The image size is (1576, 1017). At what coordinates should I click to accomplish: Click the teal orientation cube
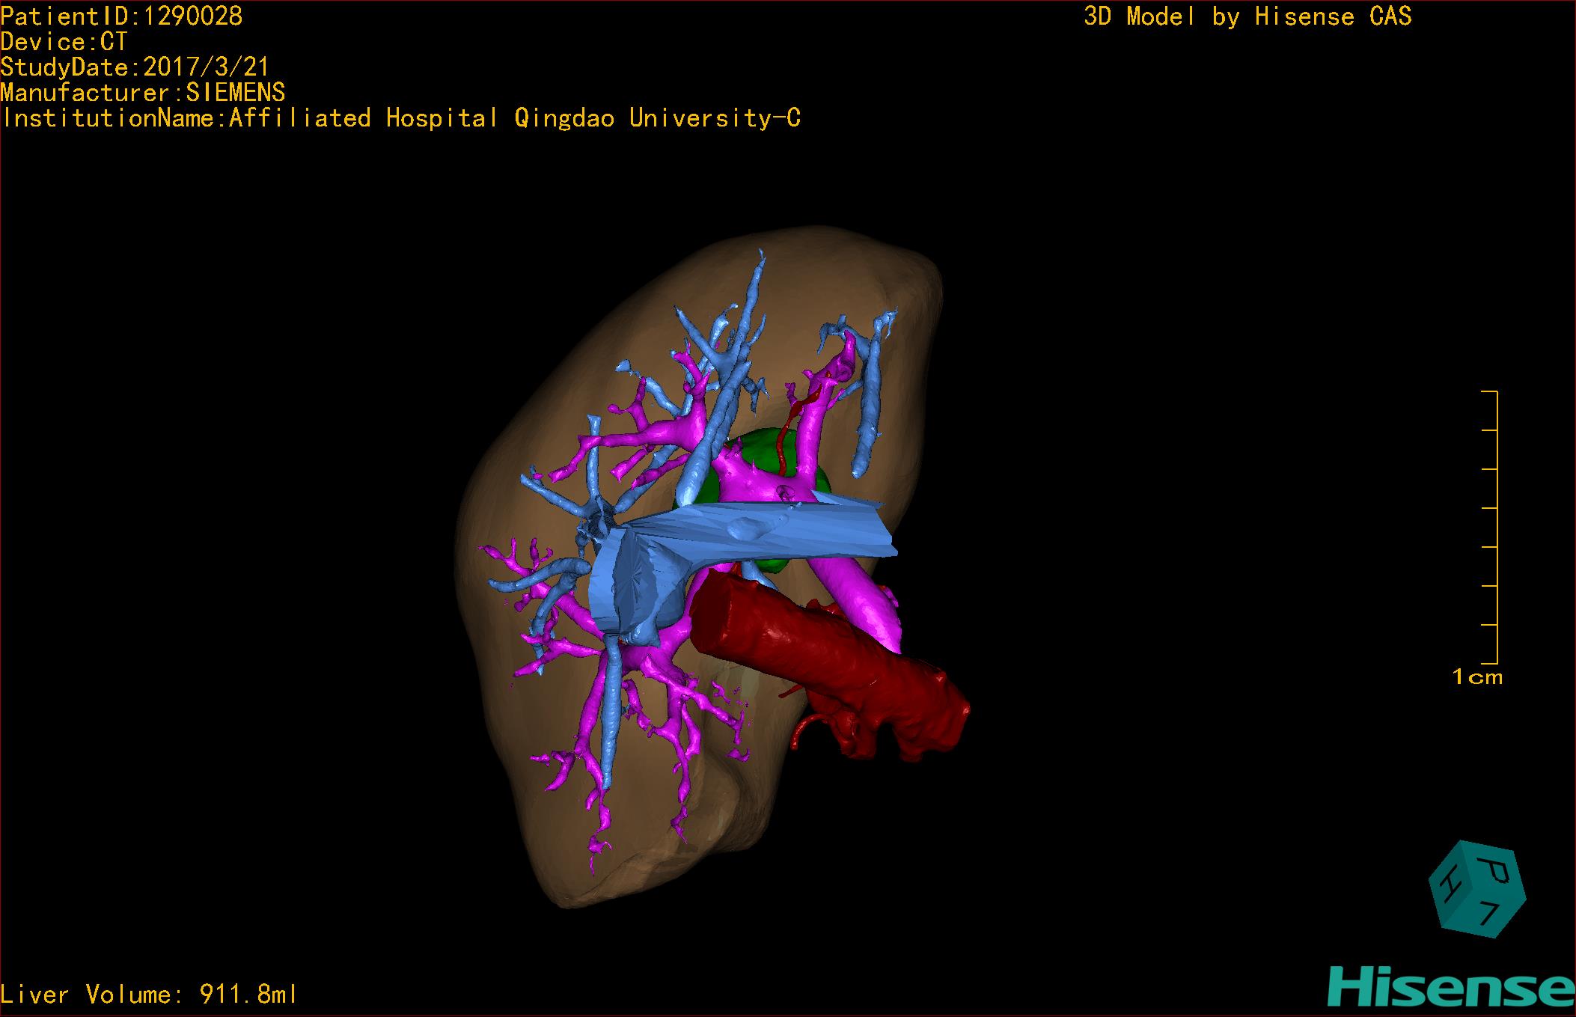click(1476, 888)
